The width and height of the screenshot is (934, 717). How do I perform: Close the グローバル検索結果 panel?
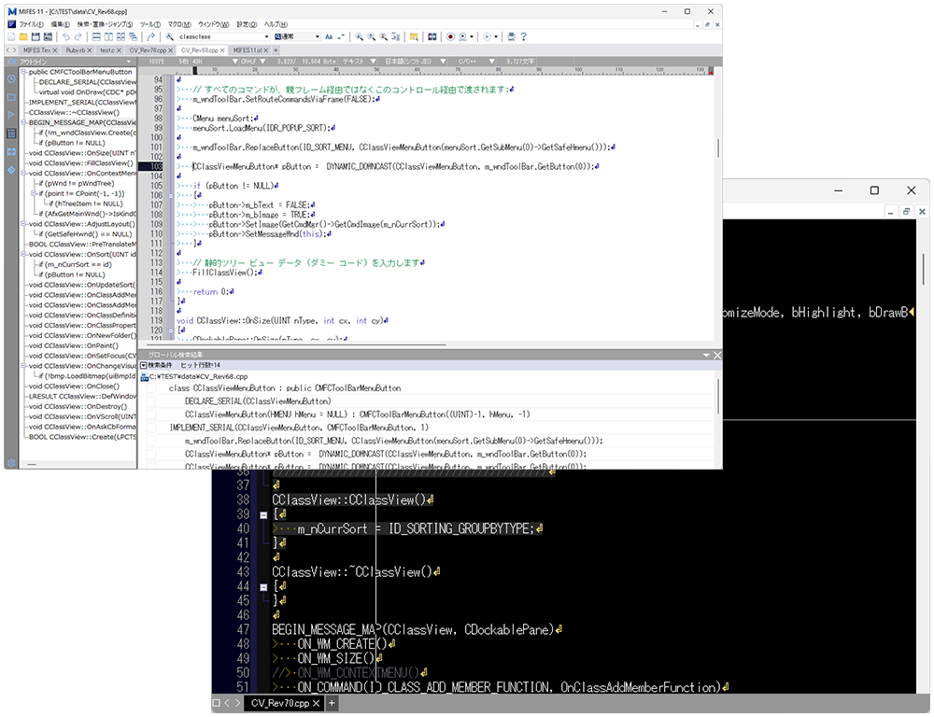(716, 355)
